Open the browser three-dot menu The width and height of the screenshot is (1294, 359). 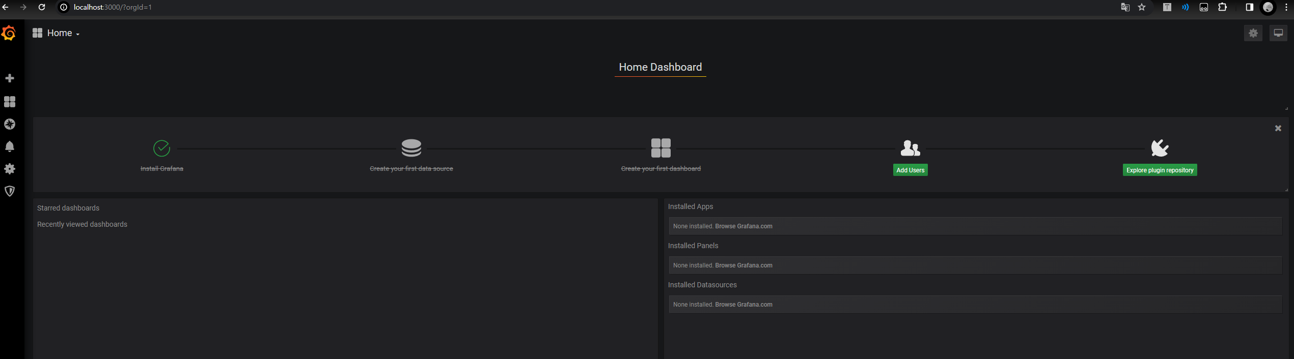pyautogui.click(x=1286, y=7)
